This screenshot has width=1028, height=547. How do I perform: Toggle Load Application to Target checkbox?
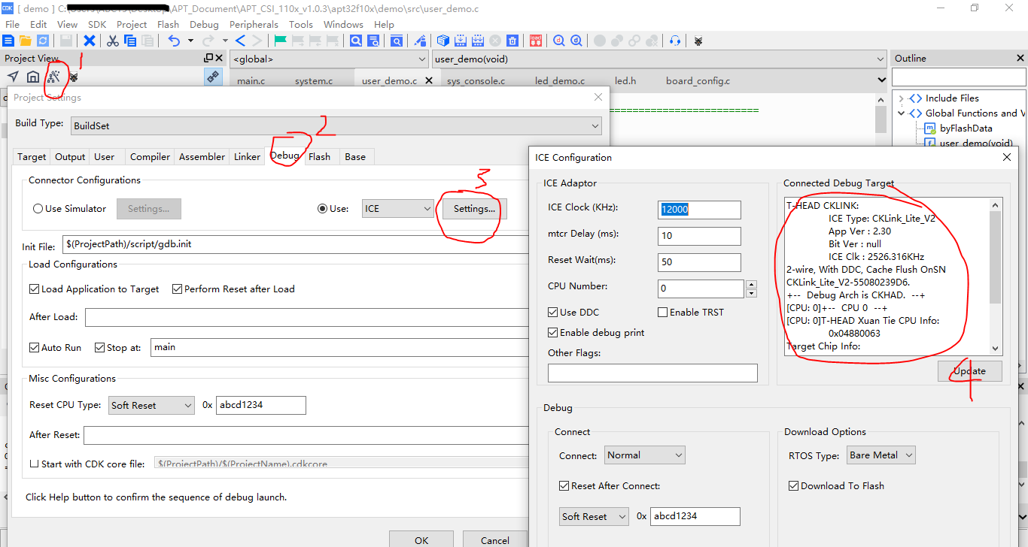[x=35, y=289]
